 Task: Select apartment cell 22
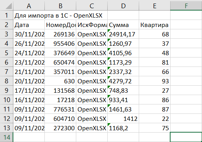click(x=154, y=119)
